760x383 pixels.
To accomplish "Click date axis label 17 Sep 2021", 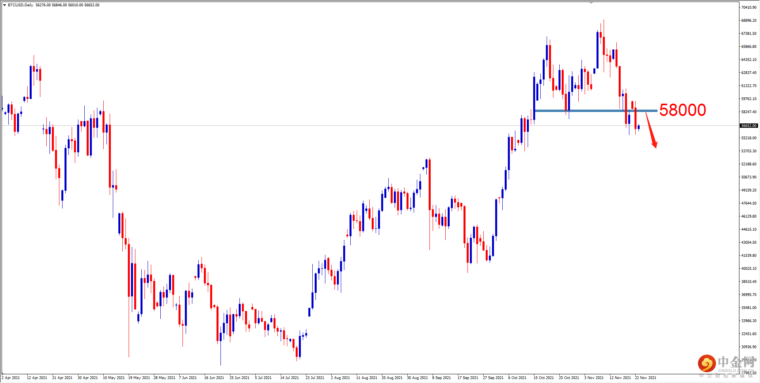I will click(x=468, y=378).
